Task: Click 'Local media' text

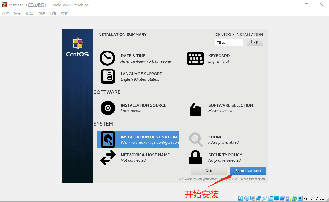Action: 131,111
